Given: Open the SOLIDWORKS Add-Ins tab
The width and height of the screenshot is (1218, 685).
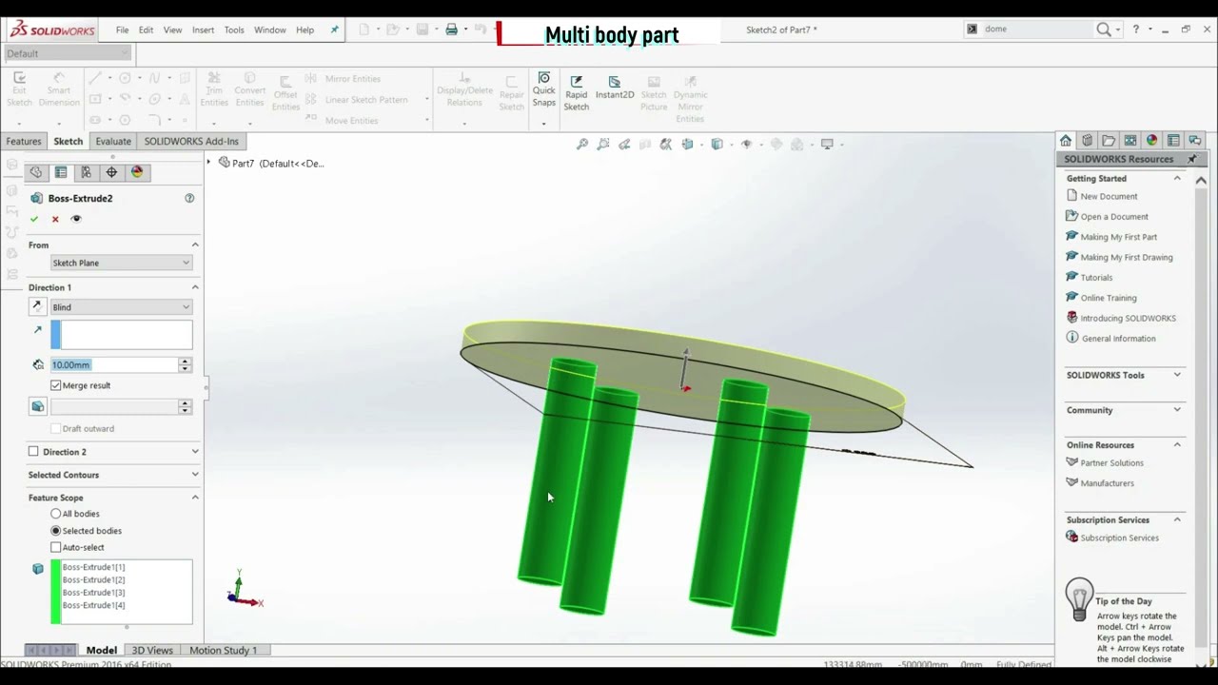Looking at the screenshot, I should click(x=191, y=141).
